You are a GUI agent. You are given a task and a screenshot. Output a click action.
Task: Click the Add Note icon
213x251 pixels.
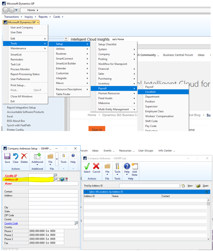[135, 166]
